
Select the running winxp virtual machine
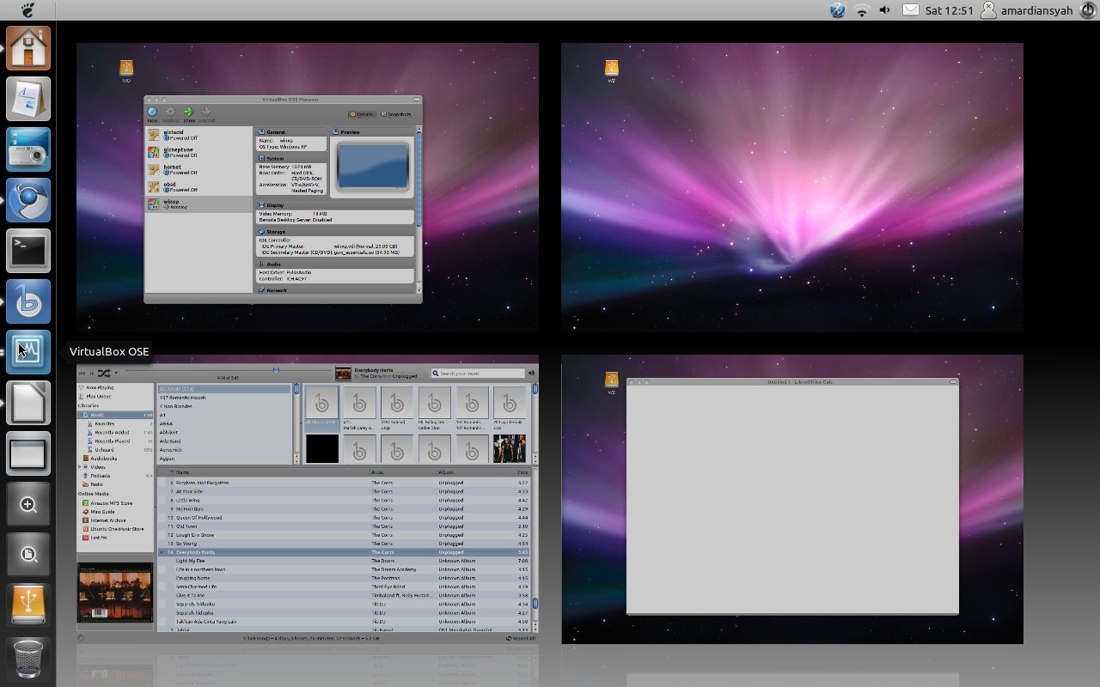click(x=199, y=204)
